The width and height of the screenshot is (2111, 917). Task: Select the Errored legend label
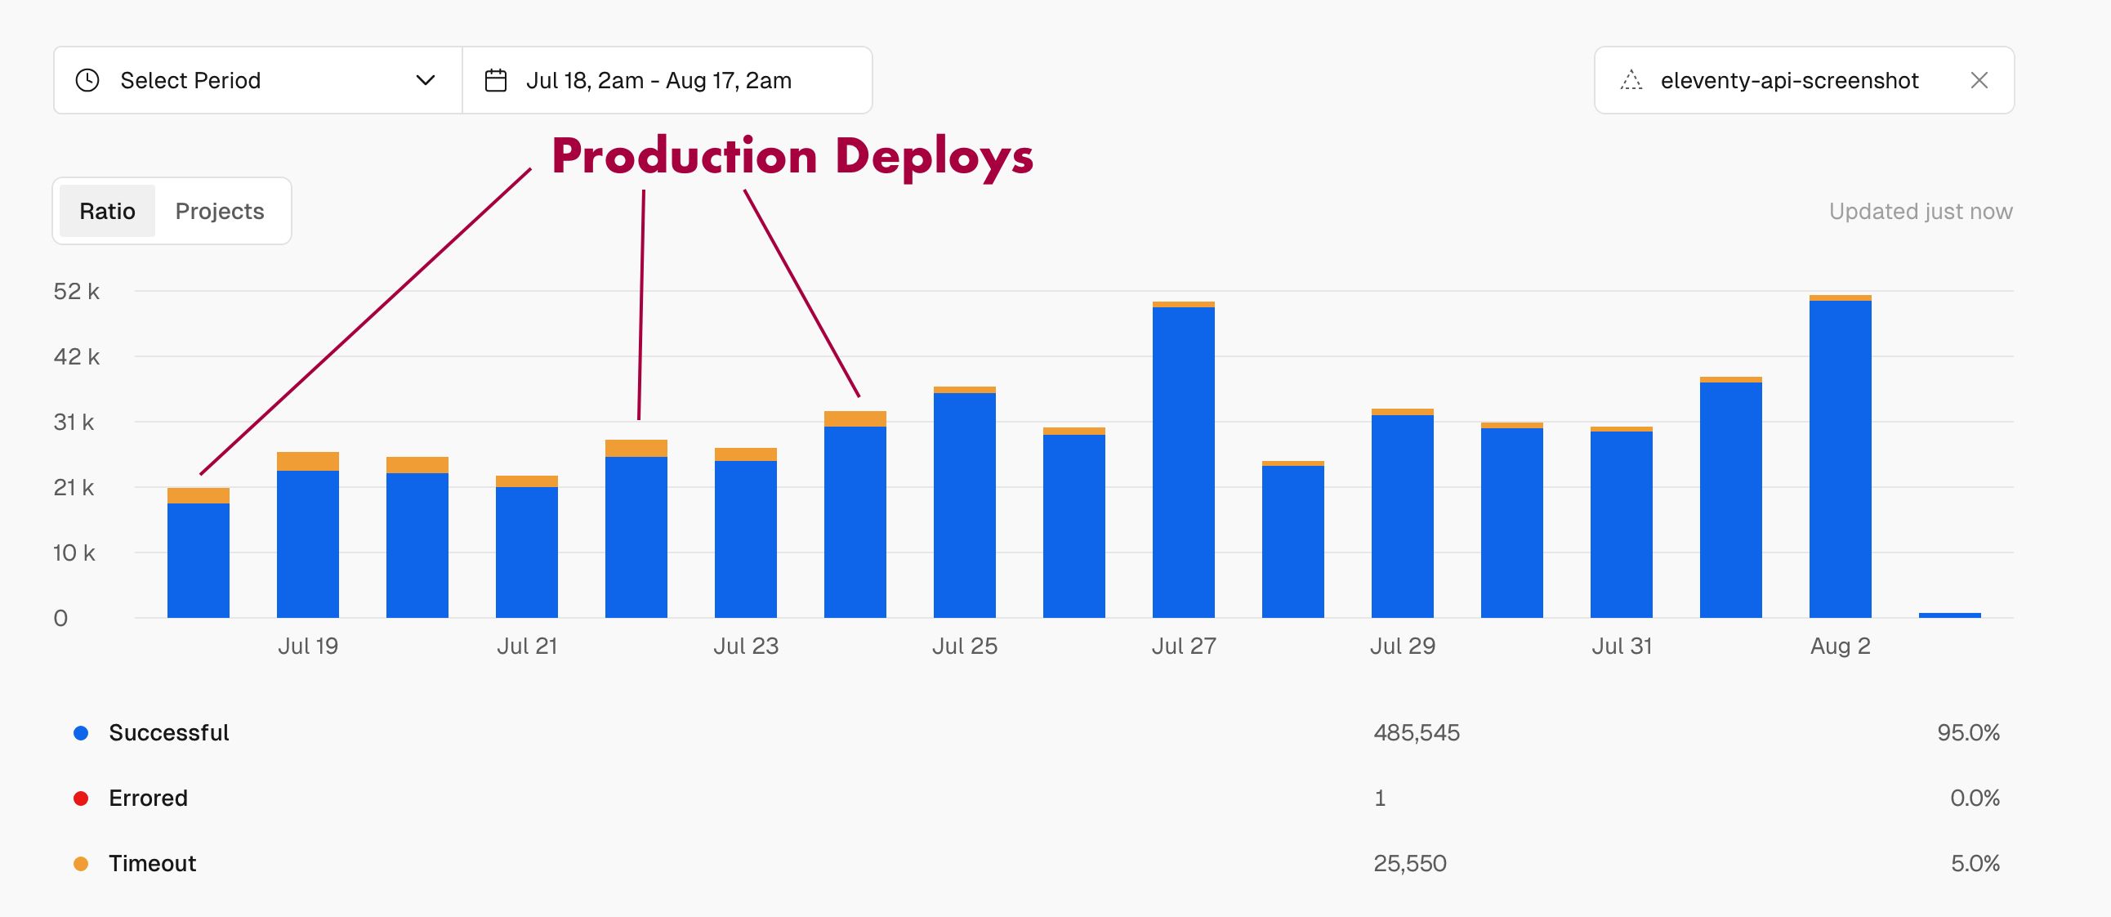pos(149,798)
